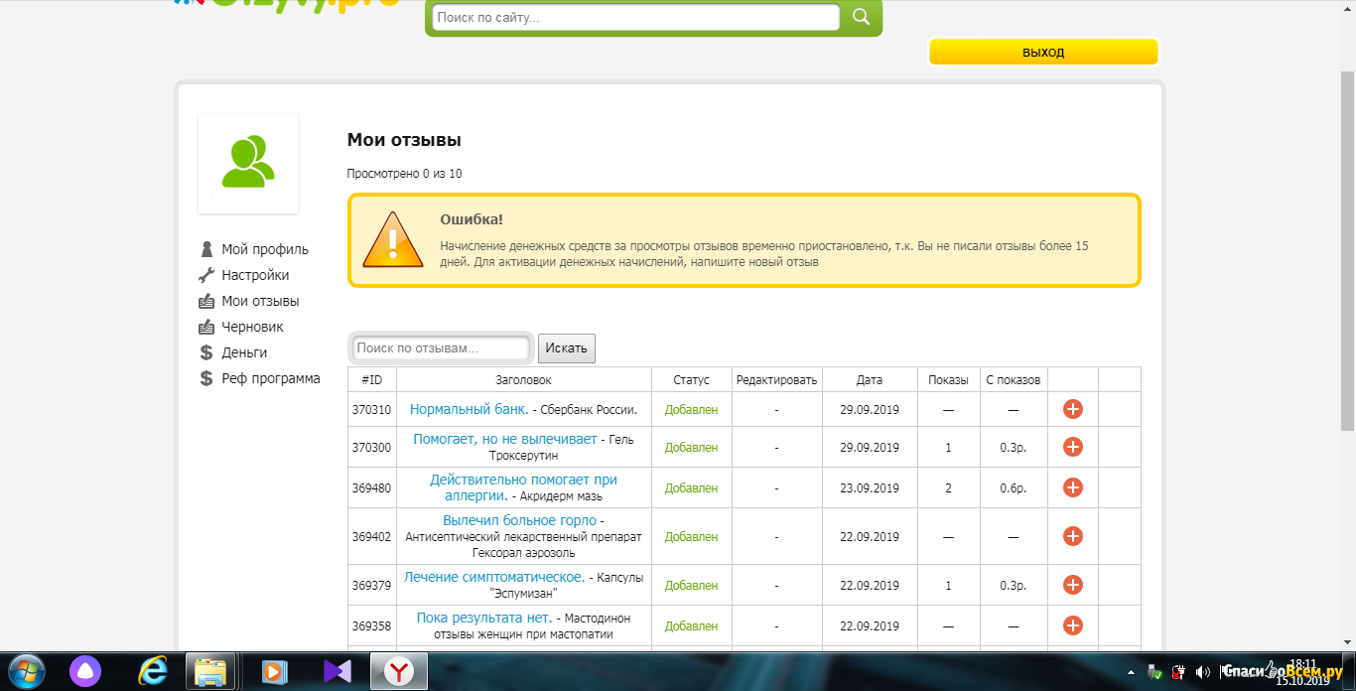This screenshot has width=1356, height=691.
Task: Open Мой профиль in sidebar
Action: pyautogui.click(x=264, y=249)
